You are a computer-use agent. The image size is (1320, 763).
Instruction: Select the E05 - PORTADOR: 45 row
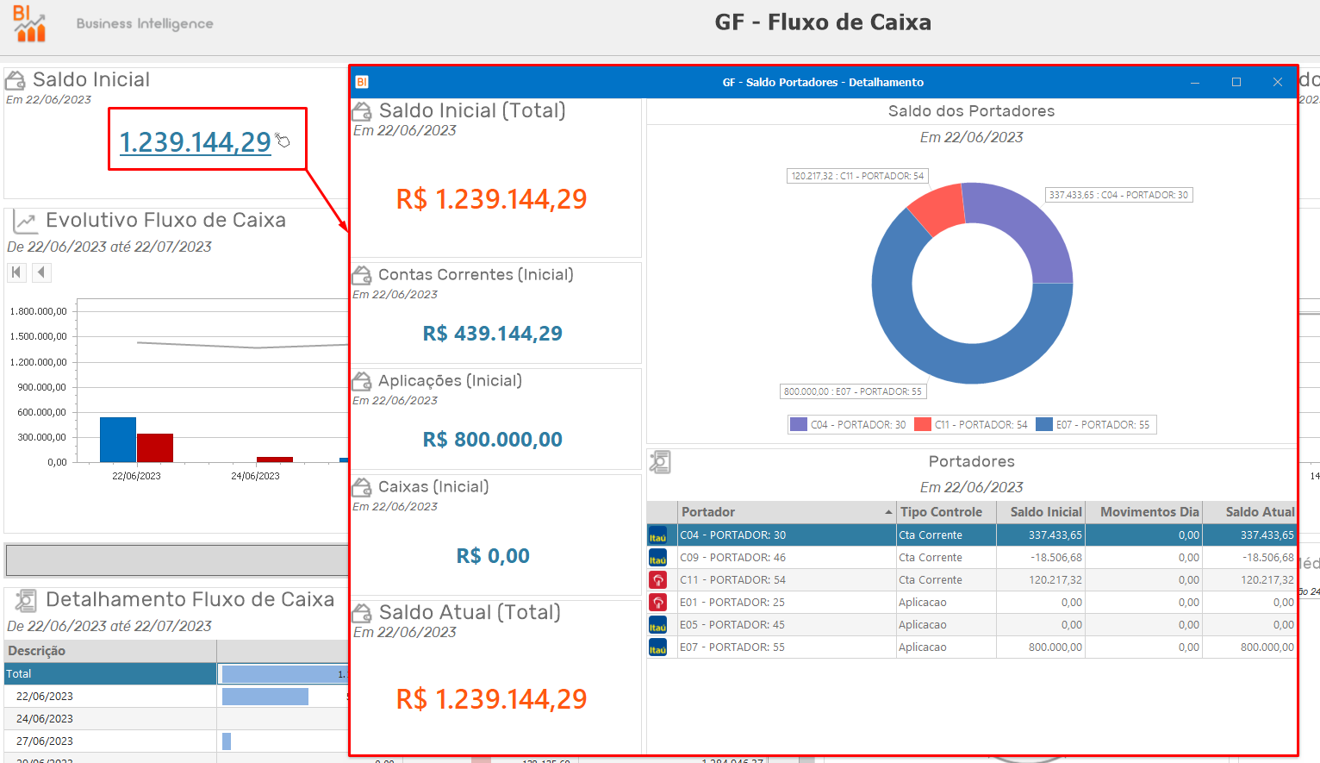click(972, 625)
